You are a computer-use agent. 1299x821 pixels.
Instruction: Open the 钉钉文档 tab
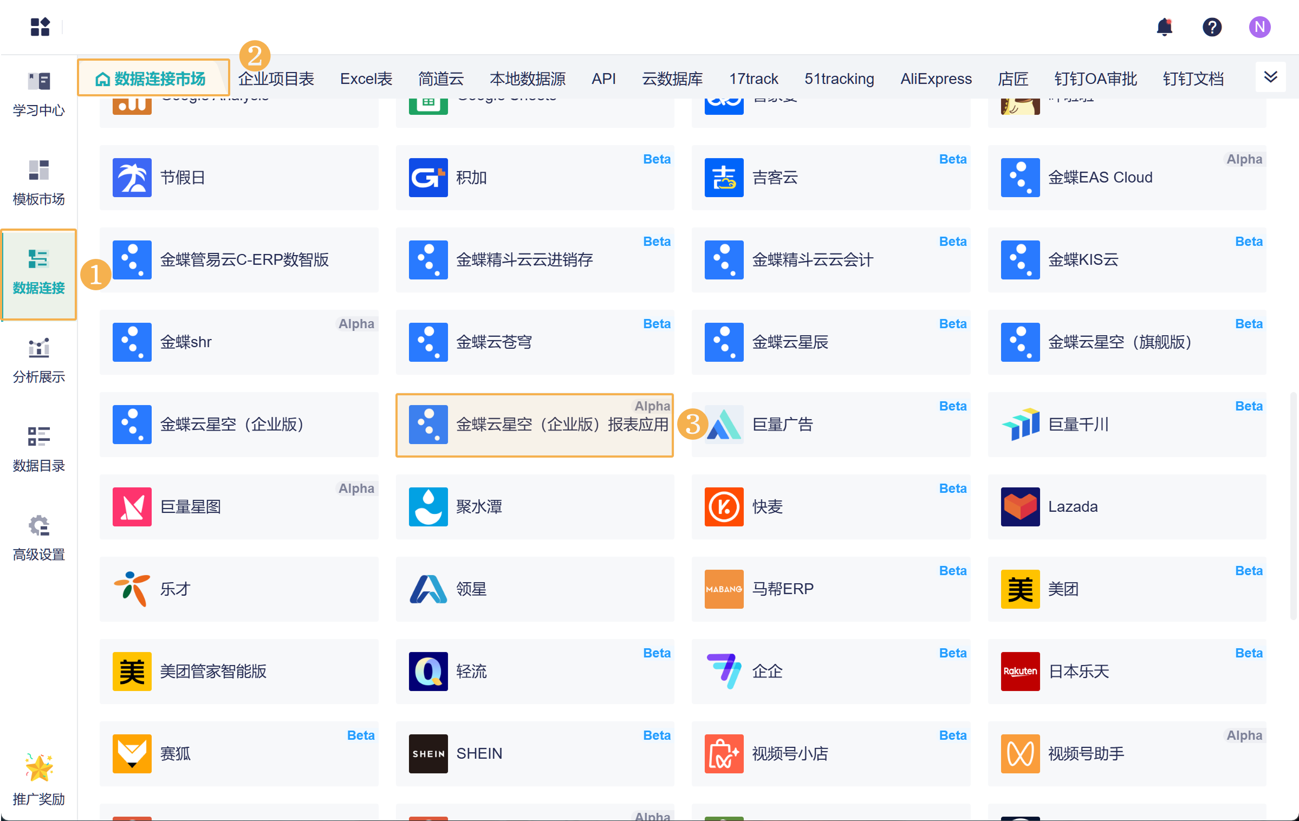1193,79
